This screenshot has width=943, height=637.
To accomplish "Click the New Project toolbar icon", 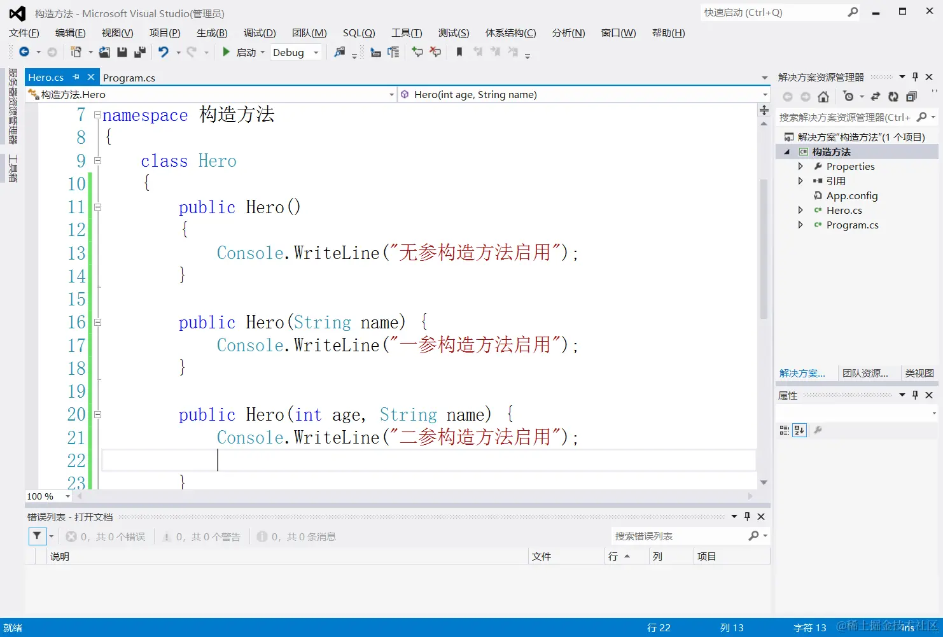I will pos(76,52).
